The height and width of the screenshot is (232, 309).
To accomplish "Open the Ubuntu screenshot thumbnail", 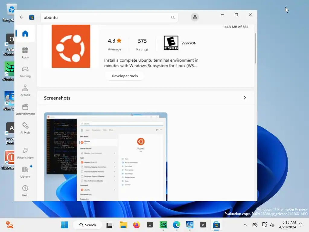I will click(x=106, y=157).
